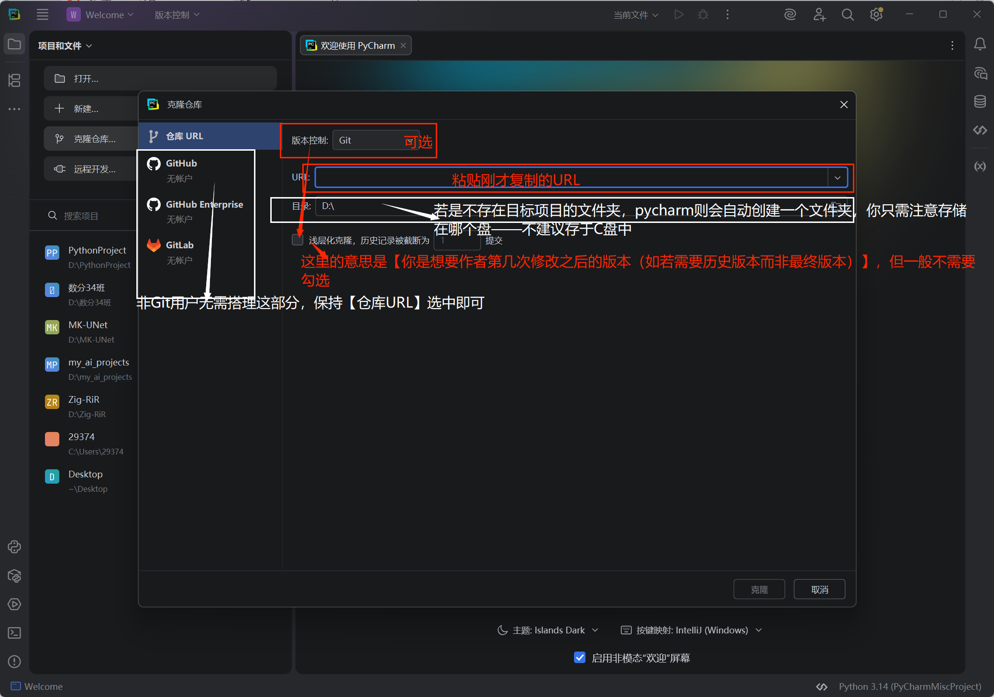This screenshot has width=994, height=697.
Task: Open the Structure tool window
Action: (x=14, y=80)
